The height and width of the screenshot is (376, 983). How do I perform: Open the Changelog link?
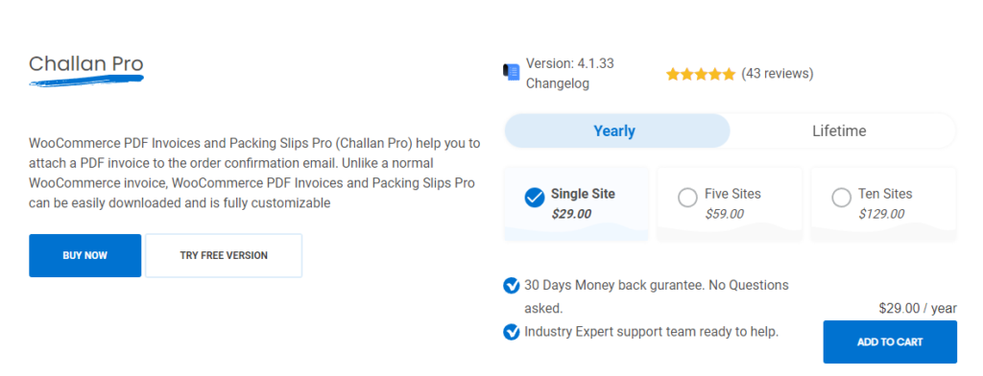(558, 84)
